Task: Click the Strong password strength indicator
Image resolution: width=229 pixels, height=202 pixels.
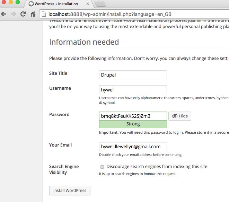Action: 133,124
